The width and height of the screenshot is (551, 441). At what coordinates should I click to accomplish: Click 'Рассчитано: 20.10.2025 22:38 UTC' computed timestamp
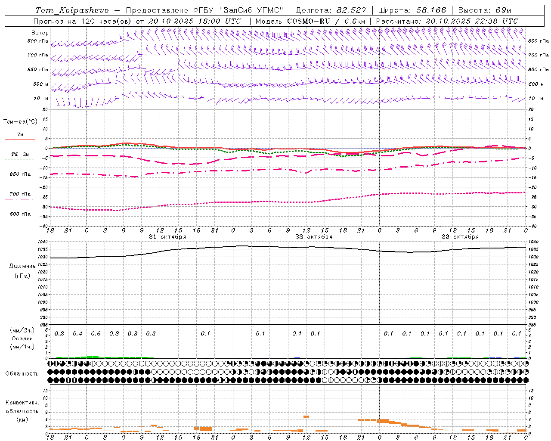(447, 21)
